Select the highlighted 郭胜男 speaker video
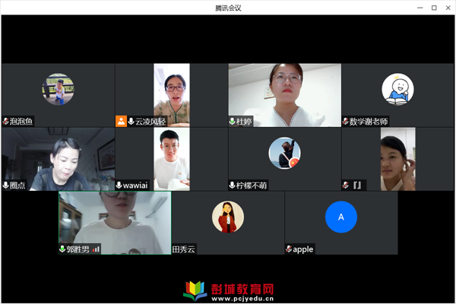The image size is (456, 304). pyautogui.click(x=115, y=223)
